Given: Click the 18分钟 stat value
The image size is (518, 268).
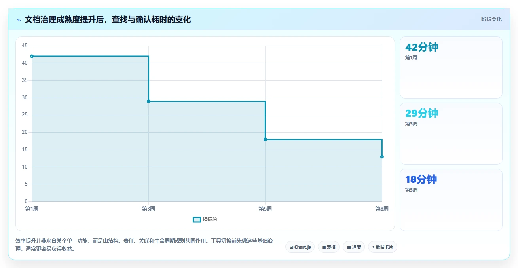Looking at the screenshot, I should (x=421, y=179).
